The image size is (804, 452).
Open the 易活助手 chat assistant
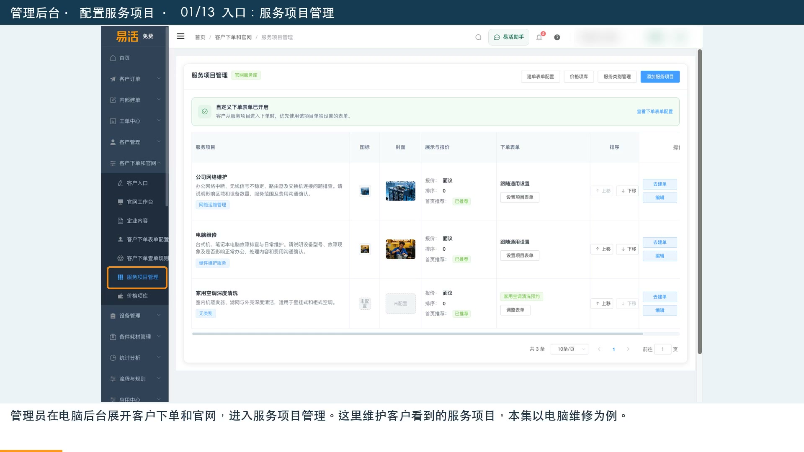tap(509, 37)
